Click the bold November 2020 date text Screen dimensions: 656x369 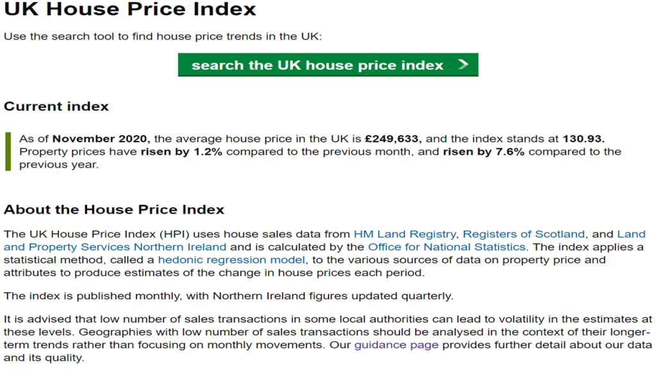(x=101, y=138)
